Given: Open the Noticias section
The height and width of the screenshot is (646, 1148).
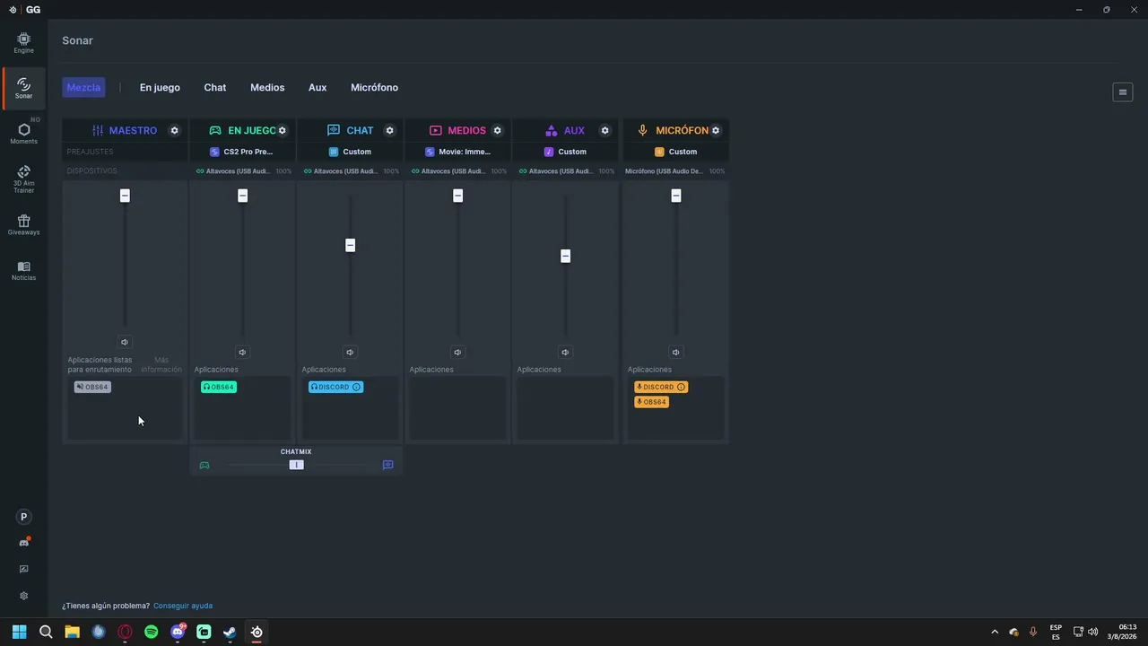Looking at the screenshot, I should [23, 270].
